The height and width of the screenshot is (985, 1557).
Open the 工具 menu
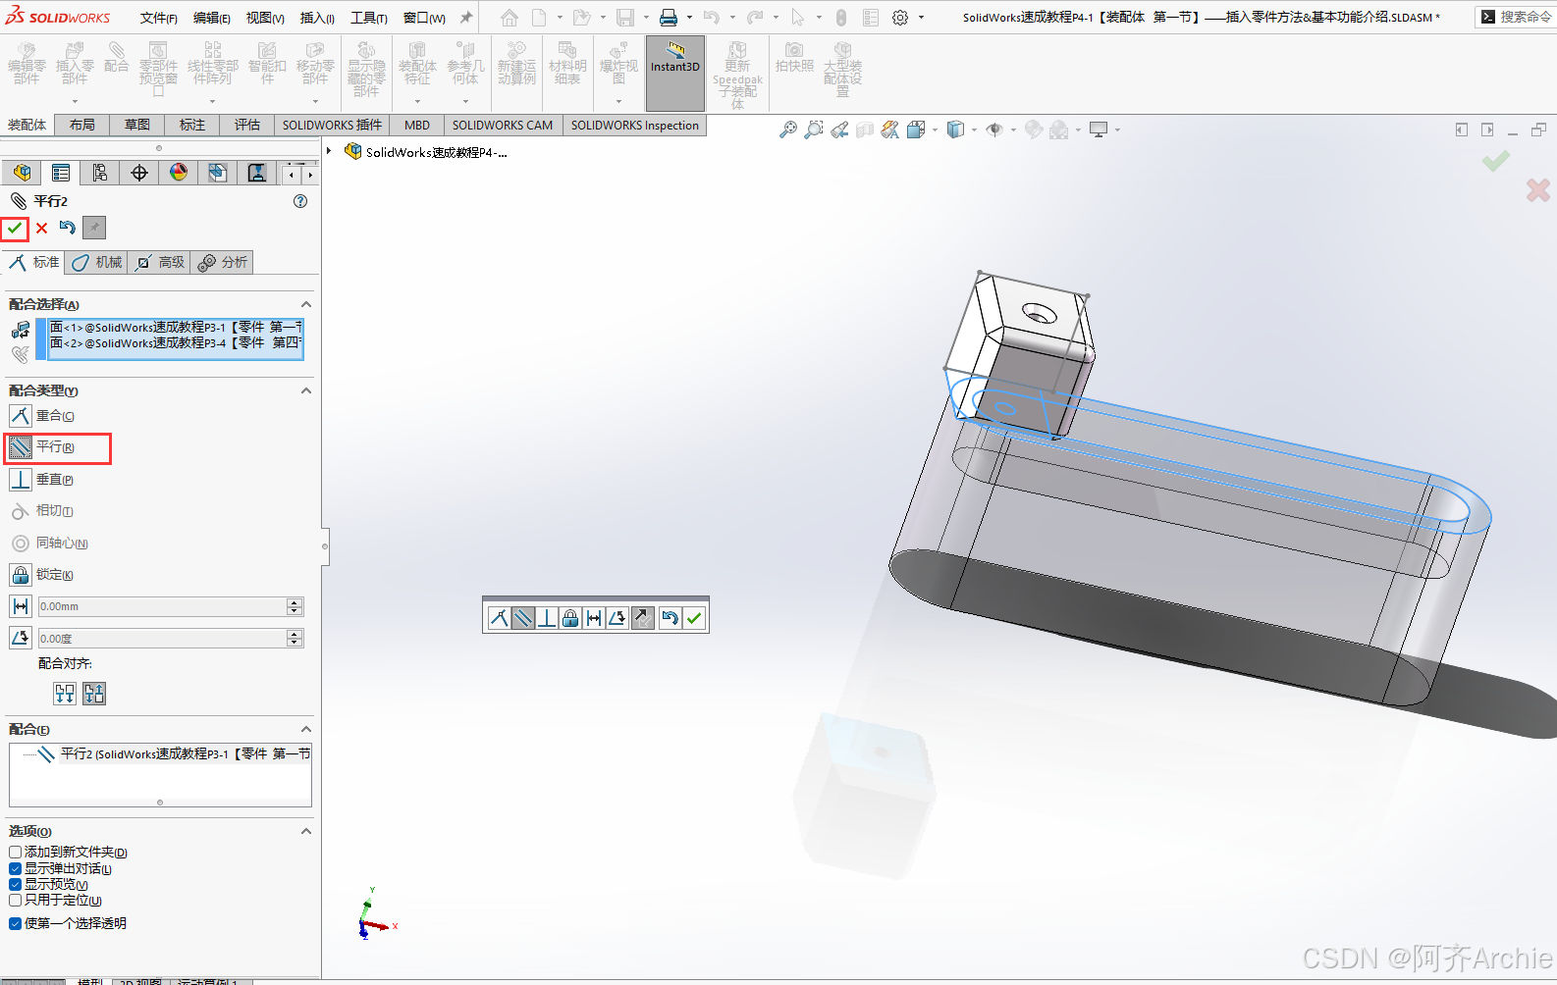pyautogui.click(x=369, y=18)
